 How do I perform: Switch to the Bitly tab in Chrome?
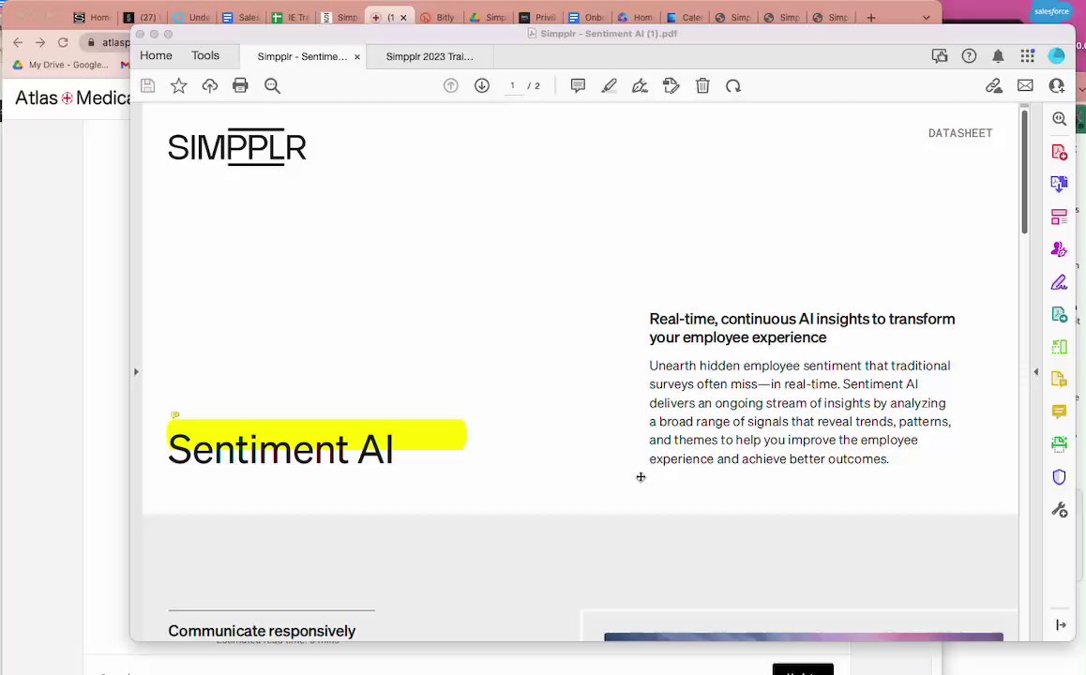pyautogui.click(x=438, y=17)
